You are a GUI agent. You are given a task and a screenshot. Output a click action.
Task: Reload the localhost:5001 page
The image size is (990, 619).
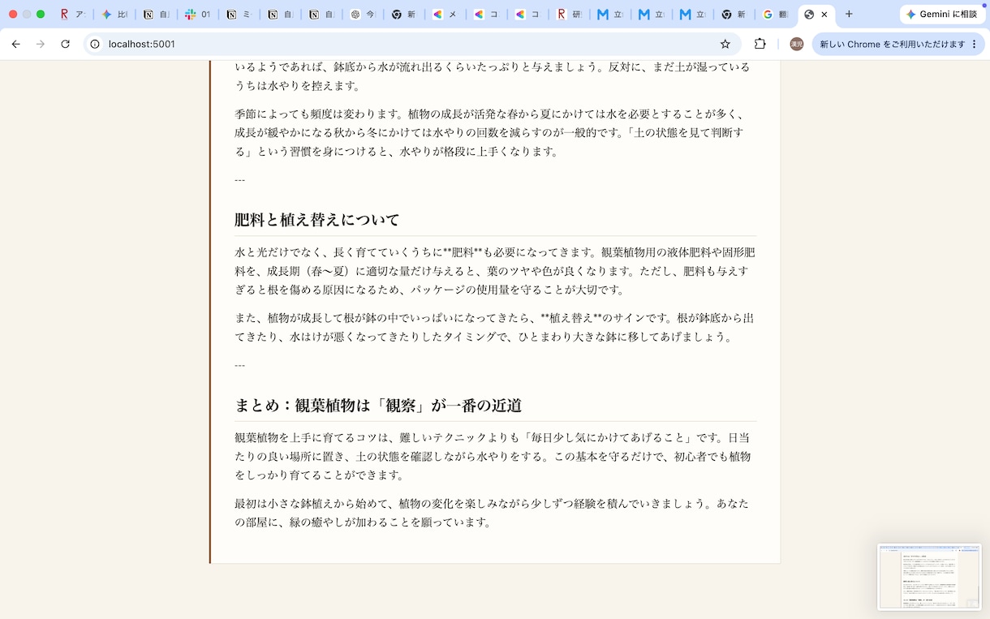pos(65,44)
